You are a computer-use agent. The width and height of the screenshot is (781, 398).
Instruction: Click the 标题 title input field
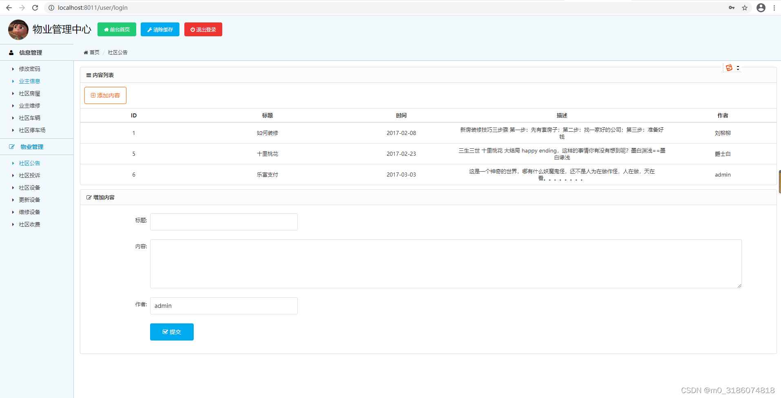pos(223,221)
